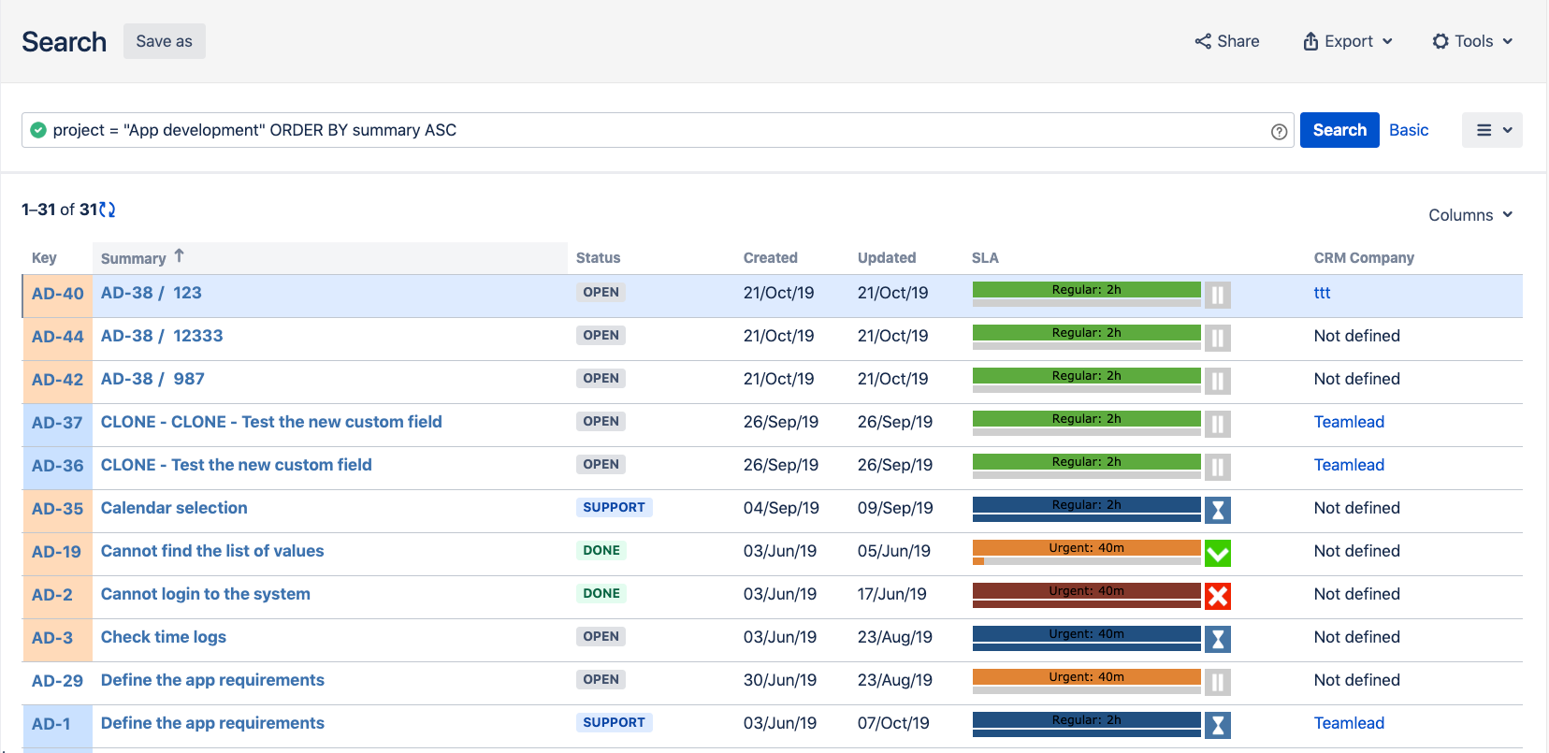Switch to Basic search mode
The width and height of the screenshot is (1549, 753).
click(1409, 130)
